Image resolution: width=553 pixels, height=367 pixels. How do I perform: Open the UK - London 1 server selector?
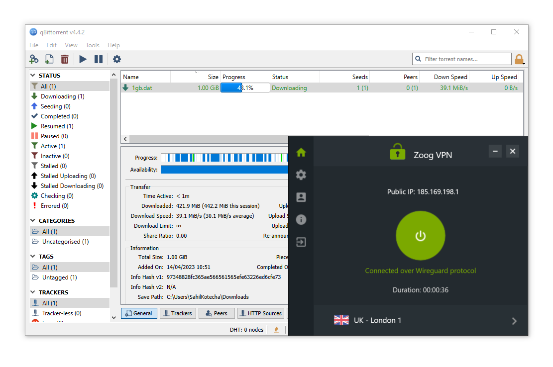(421, 320)
